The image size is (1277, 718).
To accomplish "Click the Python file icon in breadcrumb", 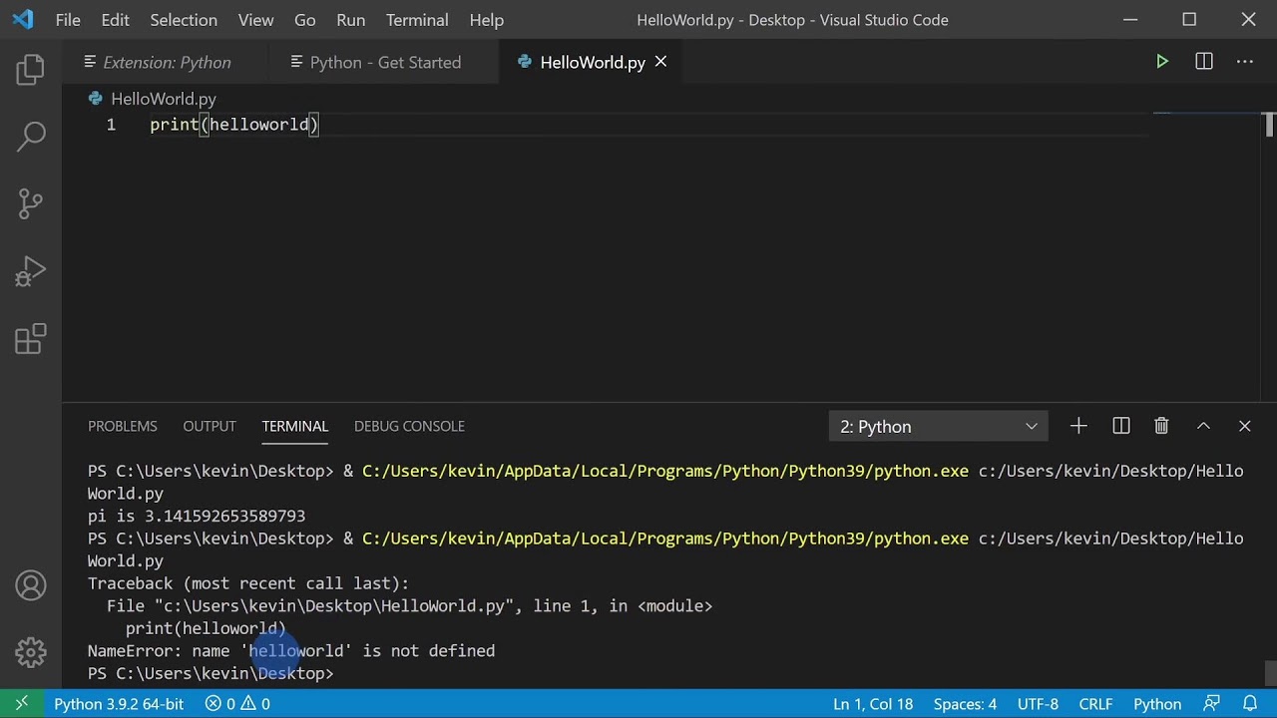I will (96, 99).
